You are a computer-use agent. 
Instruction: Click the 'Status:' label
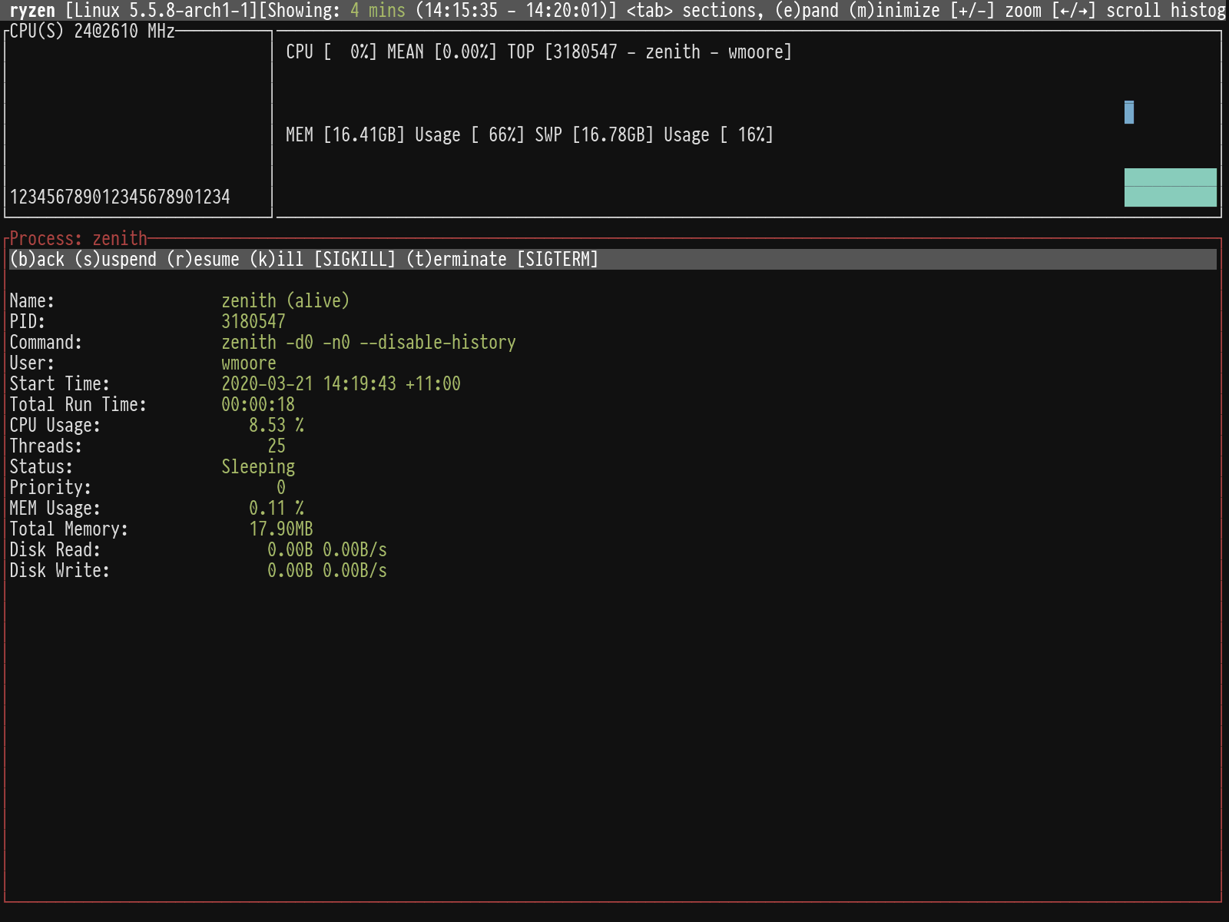click(x=41, y=467)
